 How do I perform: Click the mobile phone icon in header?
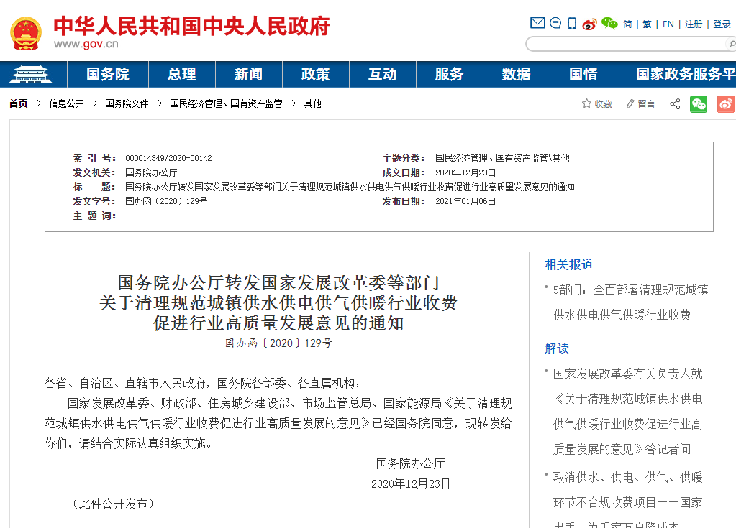(x=572, y=24)
